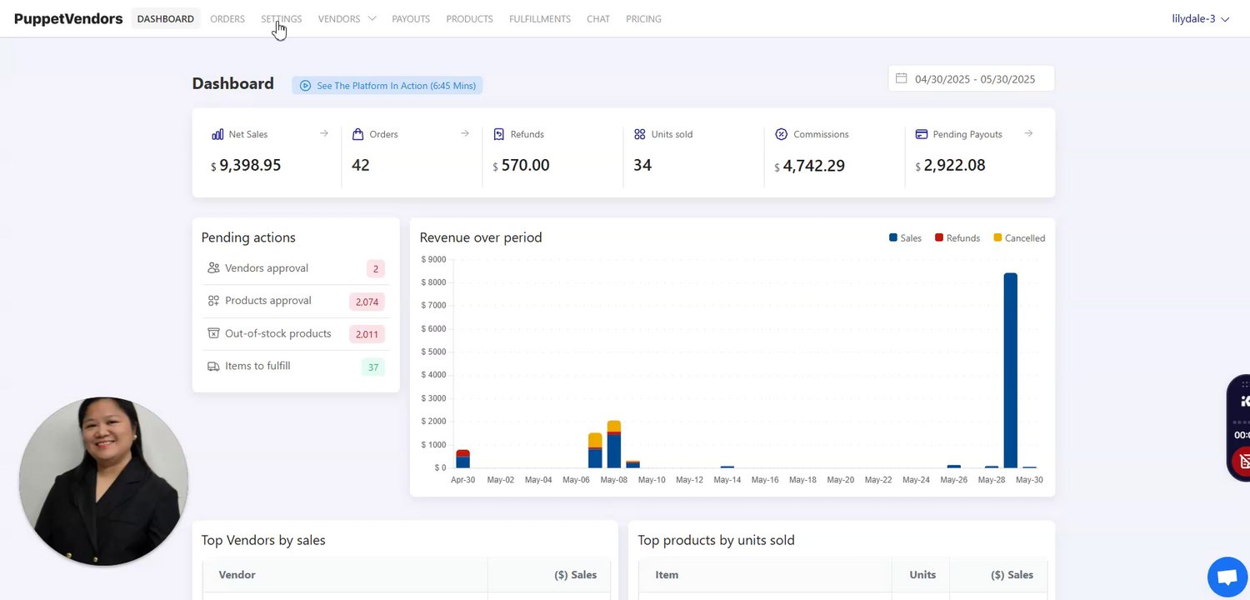Open the date range picker
This screenshot has width=1250, height=600.
point(974,79)
